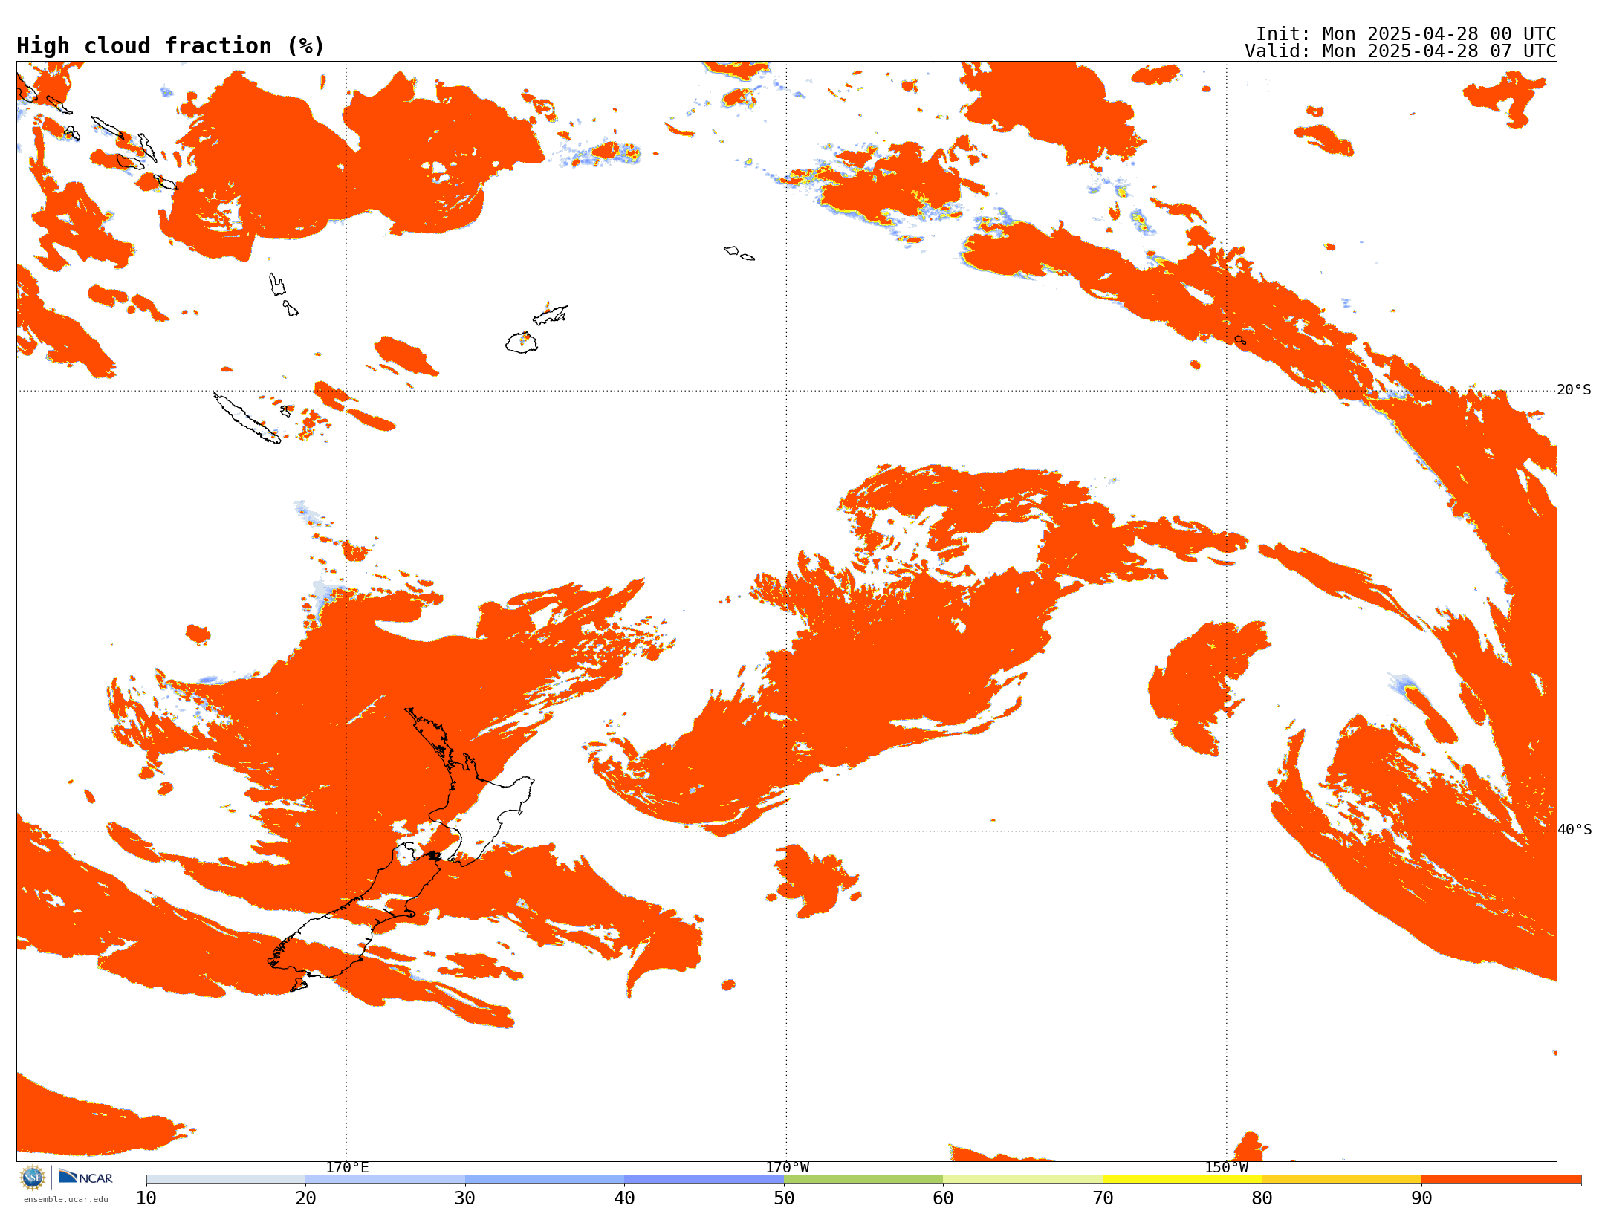The image size is (1605, 1208).
Task: Click the 170°W longitude label
Action: [787, 1167]
